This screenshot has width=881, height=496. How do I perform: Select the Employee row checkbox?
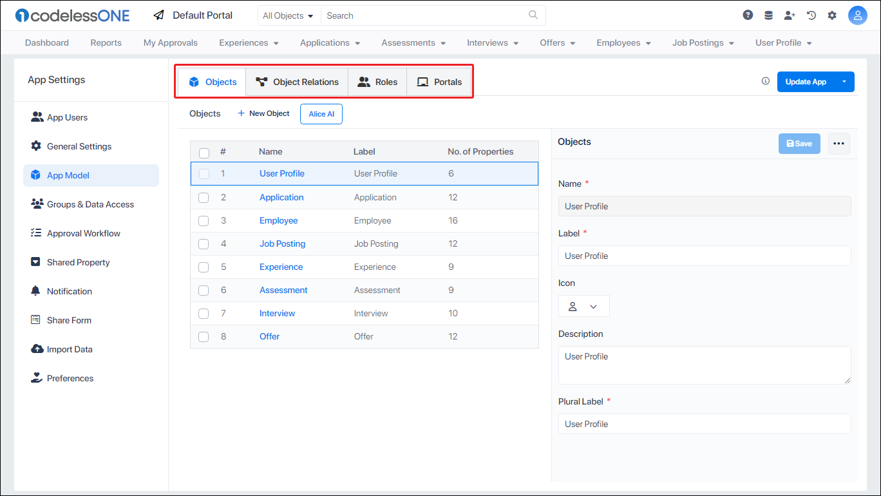pyautogui.click(x=204, y=220)
